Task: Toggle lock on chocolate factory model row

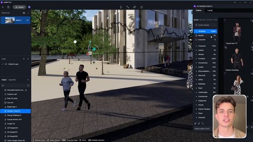Action: point(26,90)
